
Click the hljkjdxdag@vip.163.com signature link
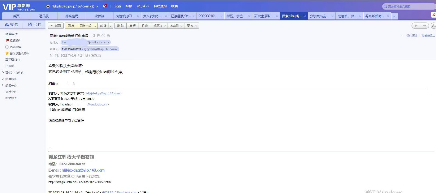[x=83, y=170]
